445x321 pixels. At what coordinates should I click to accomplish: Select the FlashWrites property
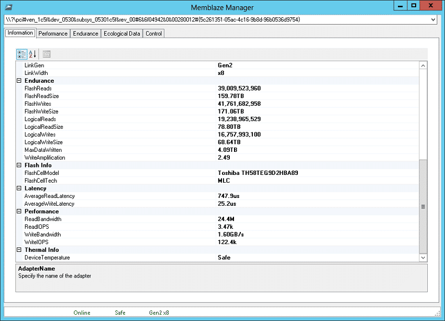217,104
